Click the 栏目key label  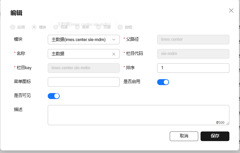coord(24,68)
